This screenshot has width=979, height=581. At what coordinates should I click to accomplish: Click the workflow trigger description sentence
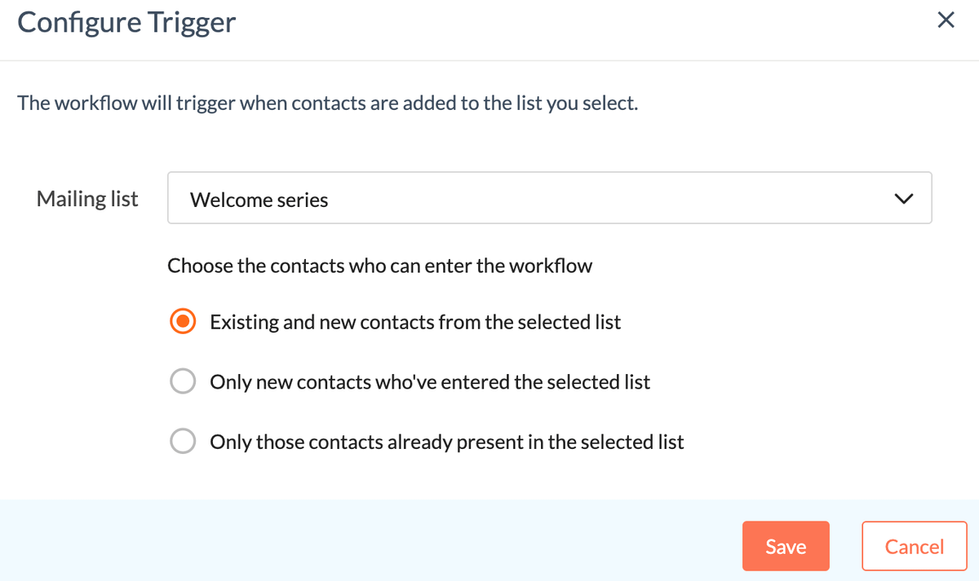coord(327,104)
